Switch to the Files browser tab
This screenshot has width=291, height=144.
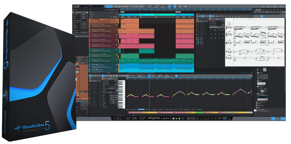[x=271, y=10]
